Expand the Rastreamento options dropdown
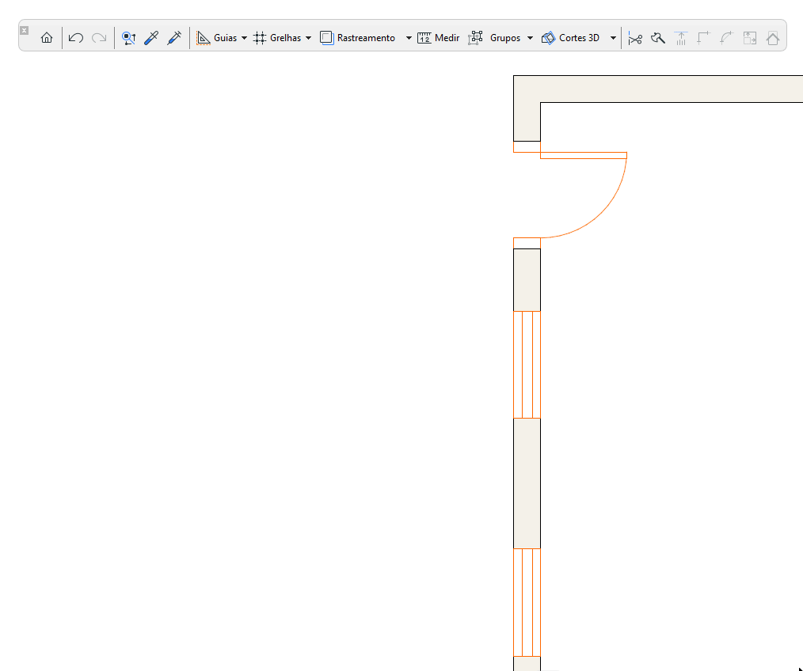Viewport: 803px width, 671px height. pos(408,37)
